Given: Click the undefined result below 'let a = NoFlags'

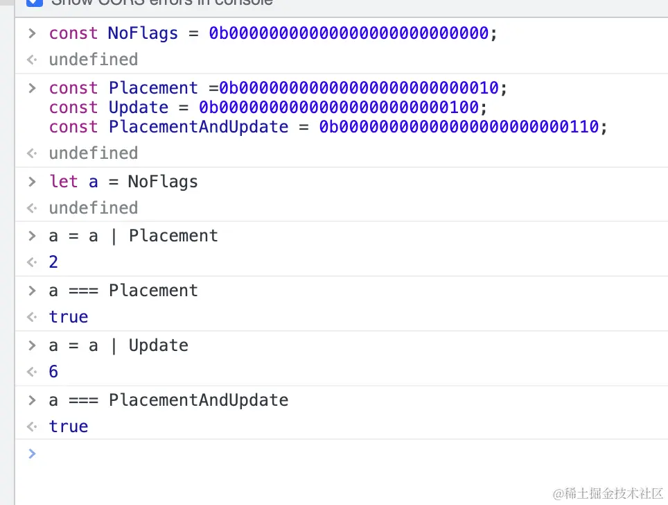Looking at the screenshot, I should (x=94, y=207).
